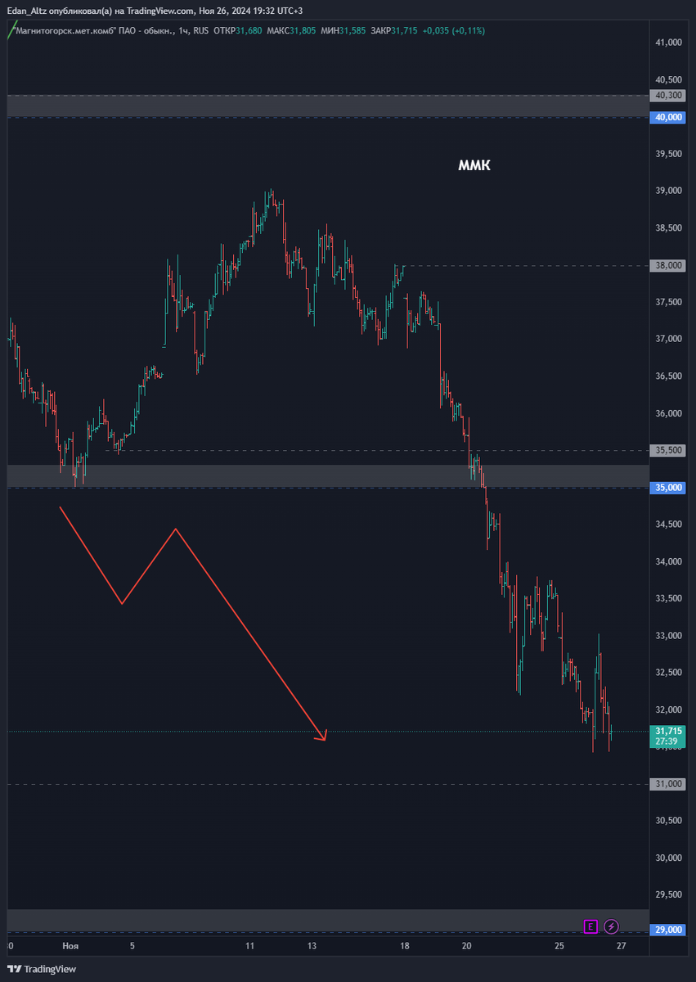696x982 pixels.
Task: Click 36,500 on the price axis
Action: click(669, 376)
